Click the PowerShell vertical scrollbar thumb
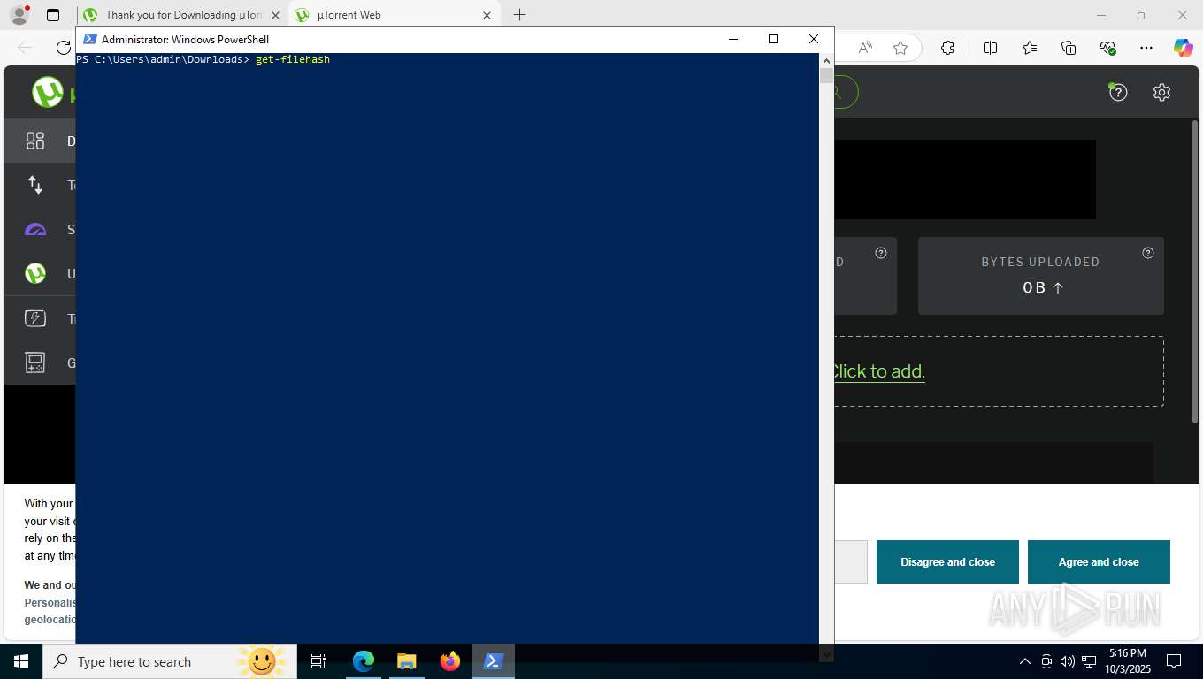This screenshot has height=679, width=1203. pos(826,76)
